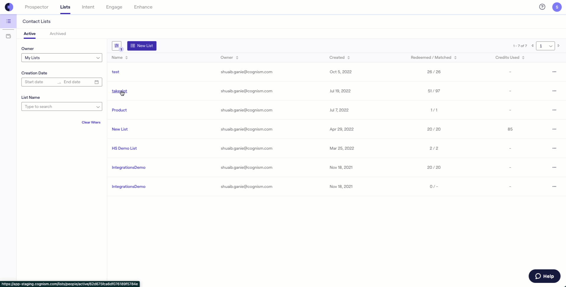Click the Cognism logo icon
The height and width of the screenshot is (287, 566).
(9, 7)
